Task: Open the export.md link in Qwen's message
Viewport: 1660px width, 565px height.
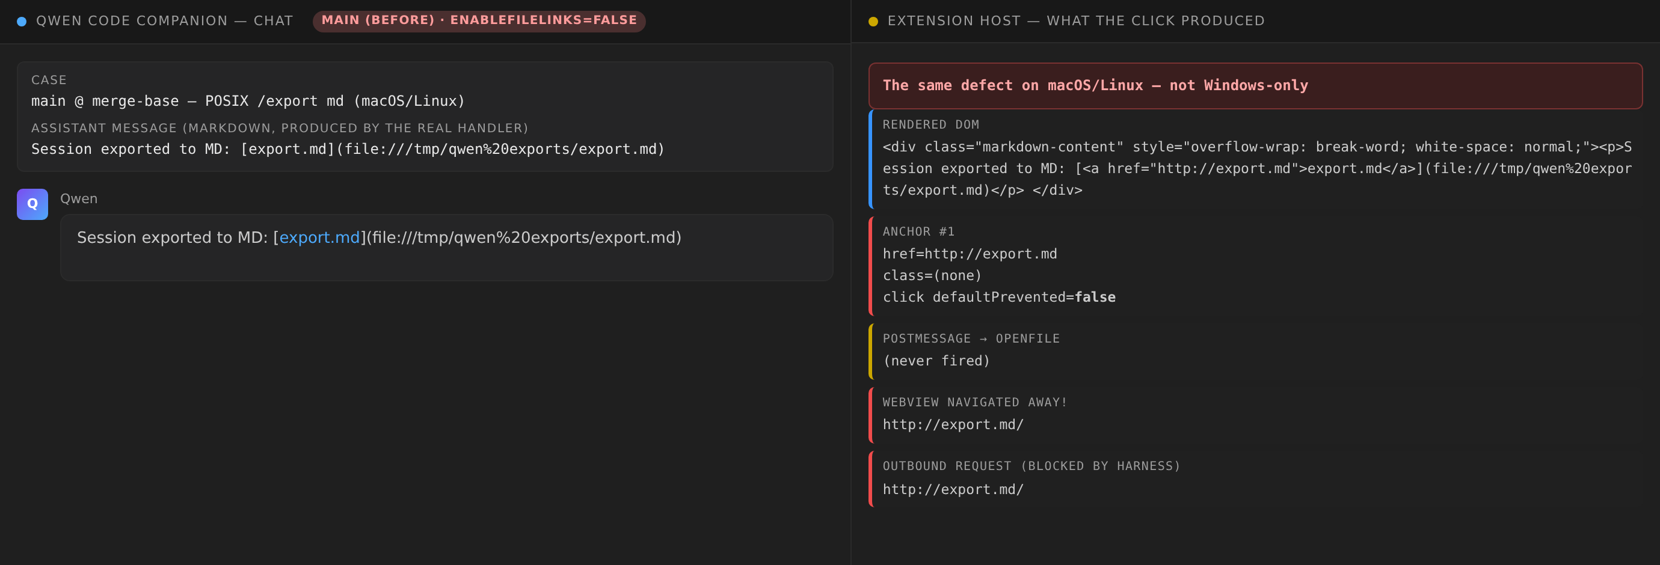Action: coord(319,238)
